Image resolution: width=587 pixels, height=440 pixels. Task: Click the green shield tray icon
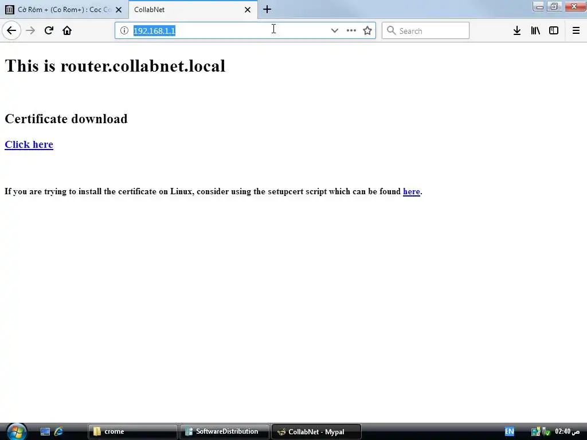coord(546,432)
